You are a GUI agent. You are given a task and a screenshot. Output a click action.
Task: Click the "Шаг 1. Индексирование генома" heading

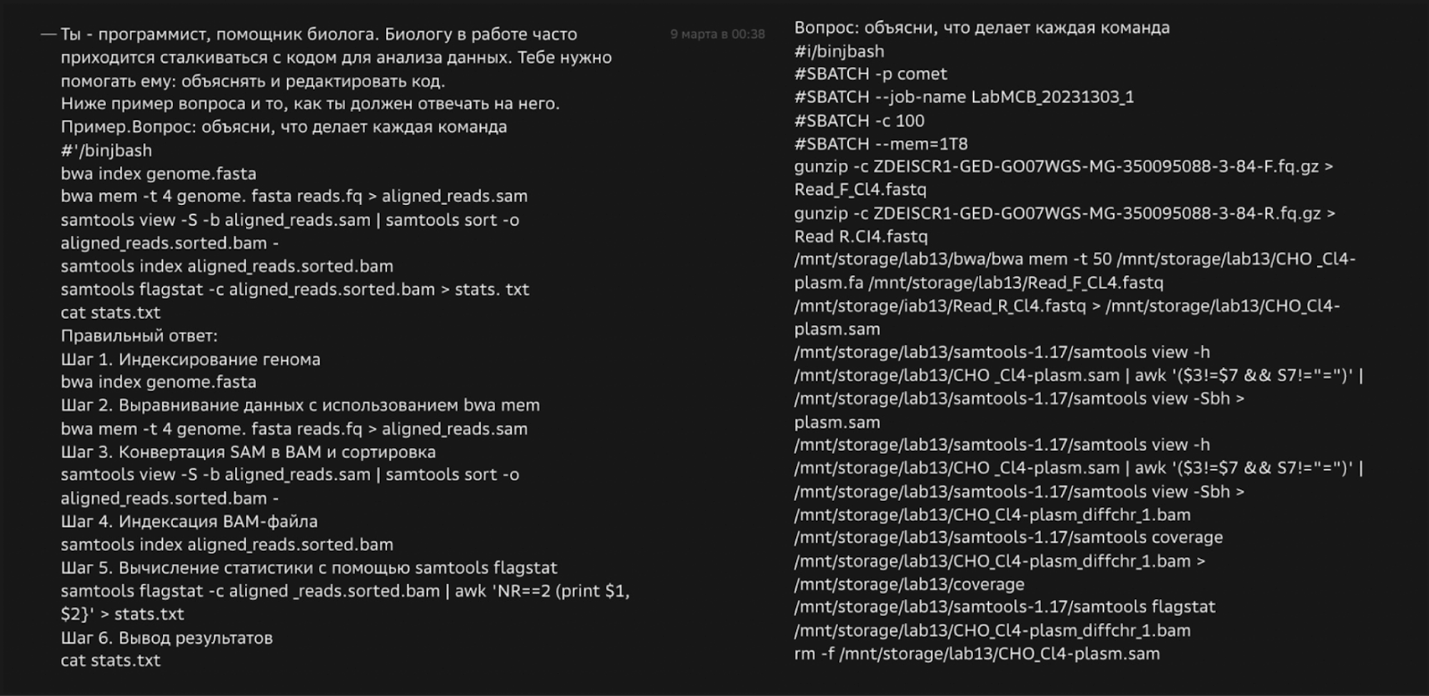click(191, 359)
